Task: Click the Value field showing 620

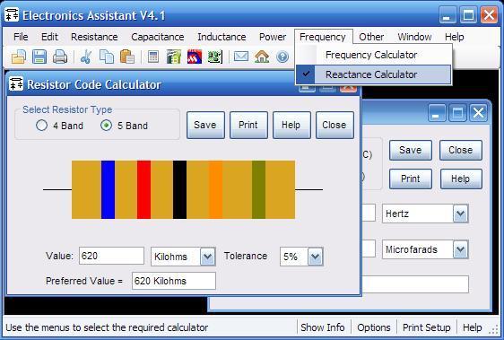Action: pos(111,256)
